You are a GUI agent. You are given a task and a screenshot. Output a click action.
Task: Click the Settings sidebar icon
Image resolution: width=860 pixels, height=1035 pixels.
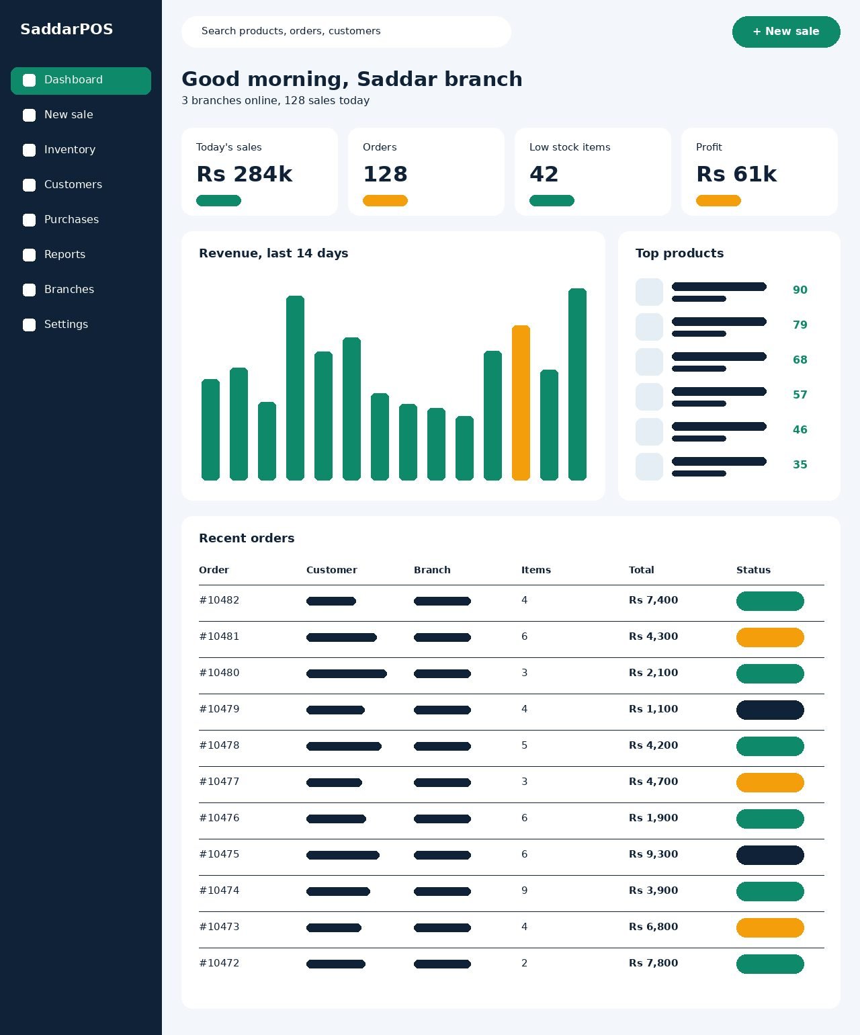coord(30,325)
